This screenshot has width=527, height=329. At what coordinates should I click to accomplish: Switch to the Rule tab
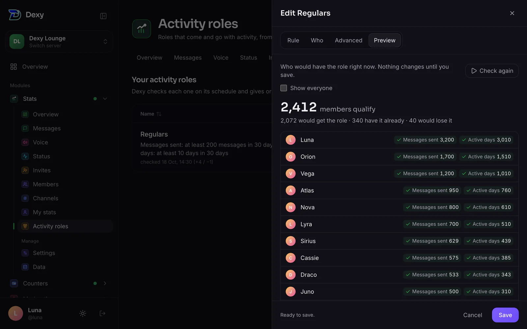[293, 40]
